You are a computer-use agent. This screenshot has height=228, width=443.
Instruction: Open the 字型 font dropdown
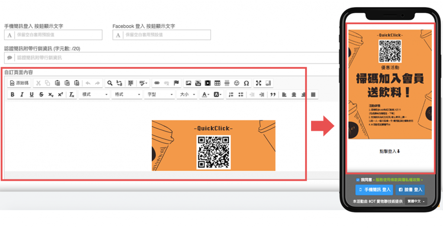[x=159, y=94]
